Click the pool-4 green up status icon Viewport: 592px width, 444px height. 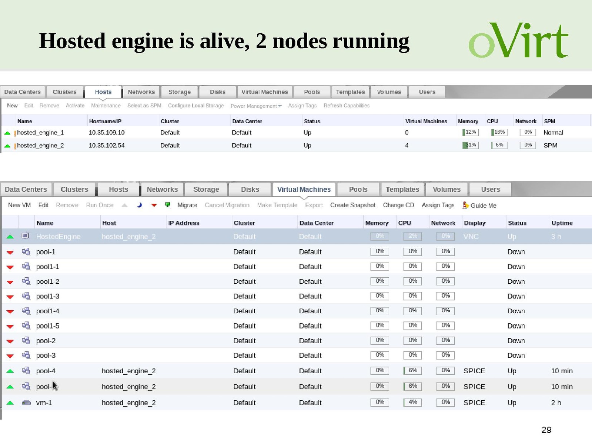(x=10, y=371)
